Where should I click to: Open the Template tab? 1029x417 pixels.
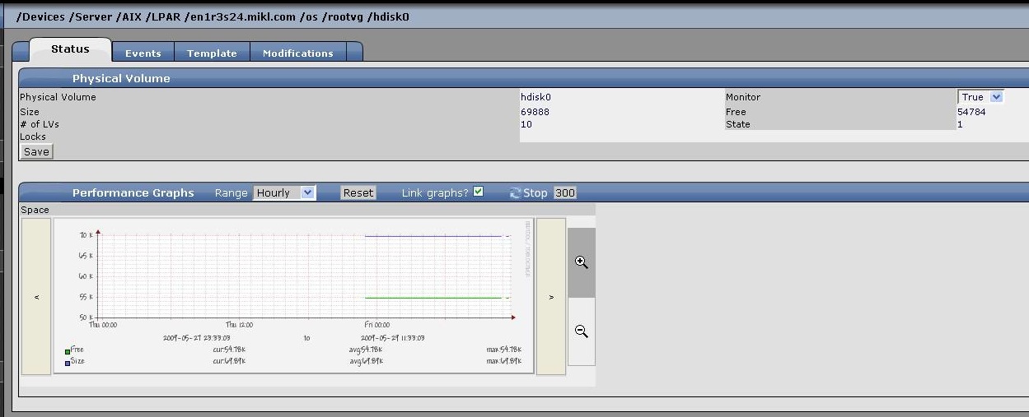click(212, 53)
